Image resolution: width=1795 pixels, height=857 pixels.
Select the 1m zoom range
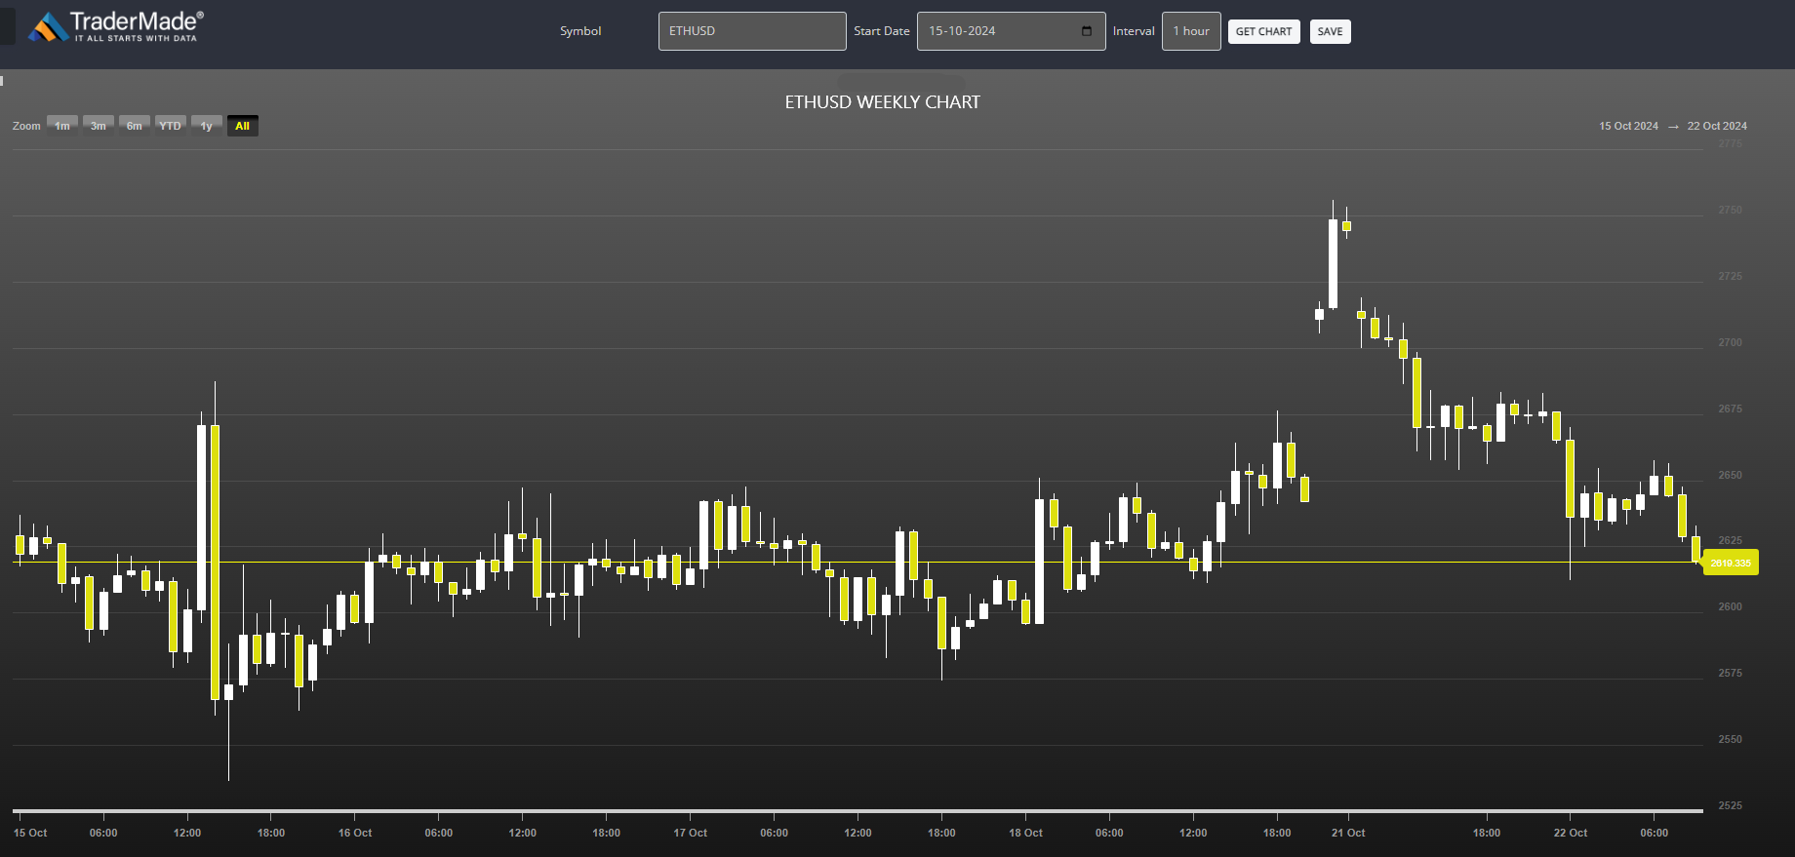click(62, 126)
